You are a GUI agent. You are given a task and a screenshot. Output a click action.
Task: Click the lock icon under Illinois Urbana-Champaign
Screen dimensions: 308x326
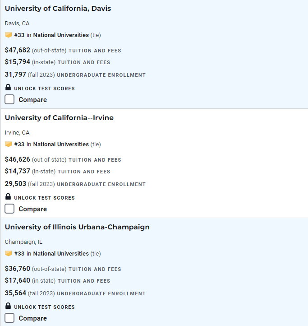pyautogui.click(x=8, y=306)
